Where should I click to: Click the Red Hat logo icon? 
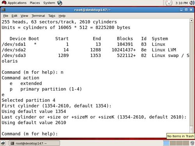click(x=4, y=3)
